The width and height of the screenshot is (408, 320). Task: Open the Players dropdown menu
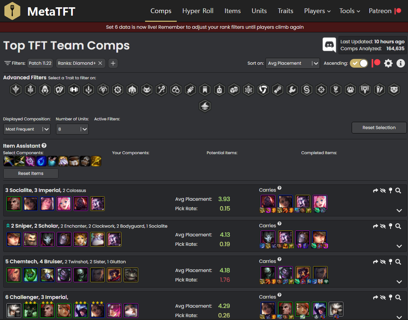pyautogui.click(x=317, y=11)
